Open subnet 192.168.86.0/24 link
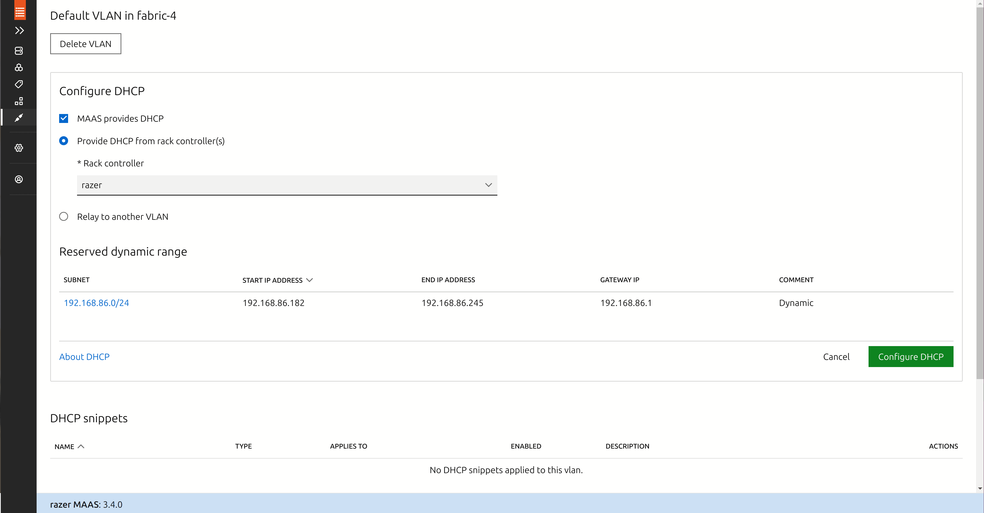 coord(96,303)
